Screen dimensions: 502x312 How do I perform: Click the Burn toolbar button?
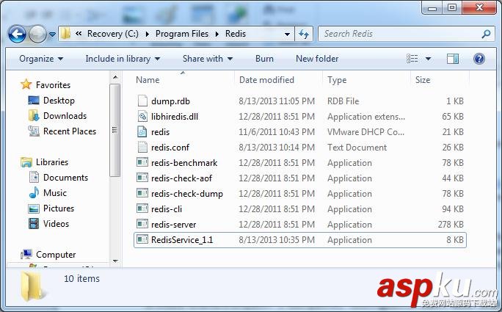[264, 59]
